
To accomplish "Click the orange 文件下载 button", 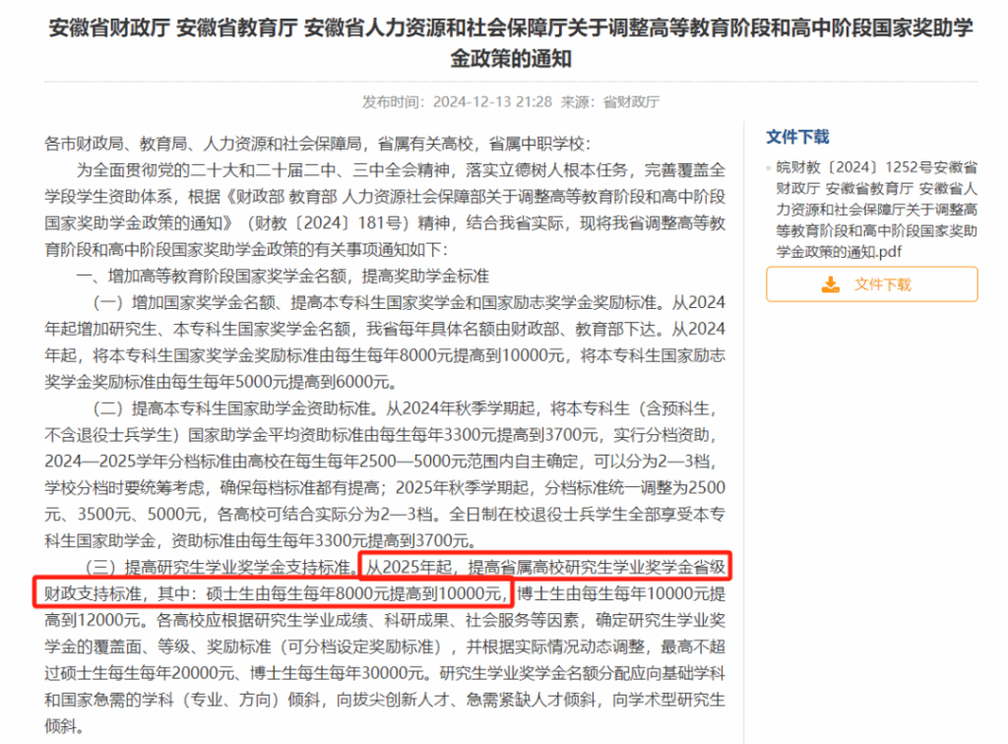I will 872,284.
